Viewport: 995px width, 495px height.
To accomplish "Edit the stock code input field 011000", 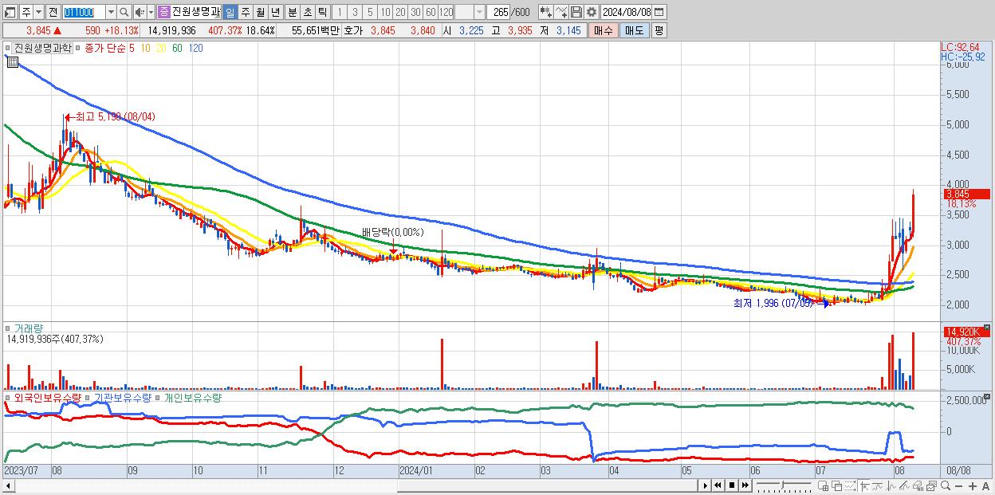I will [84, 12].
